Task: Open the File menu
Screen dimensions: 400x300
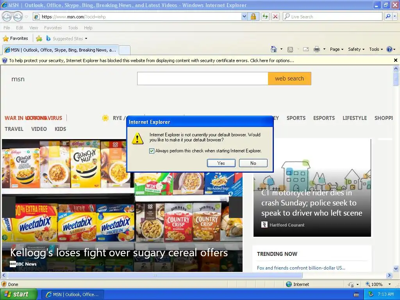Action: coord(7,28)
